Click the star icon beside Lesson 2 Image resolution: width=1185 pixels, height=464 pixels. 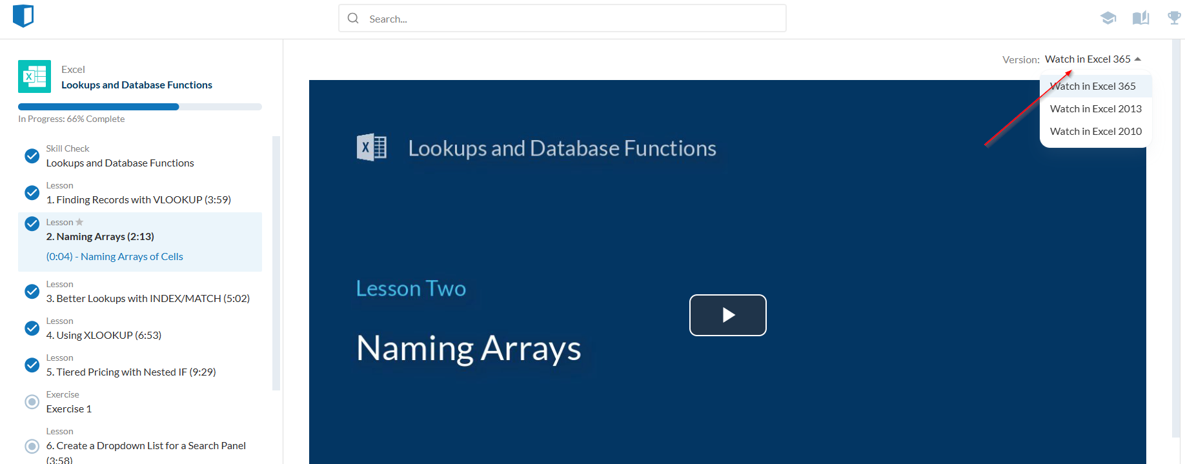coord(80,222)
